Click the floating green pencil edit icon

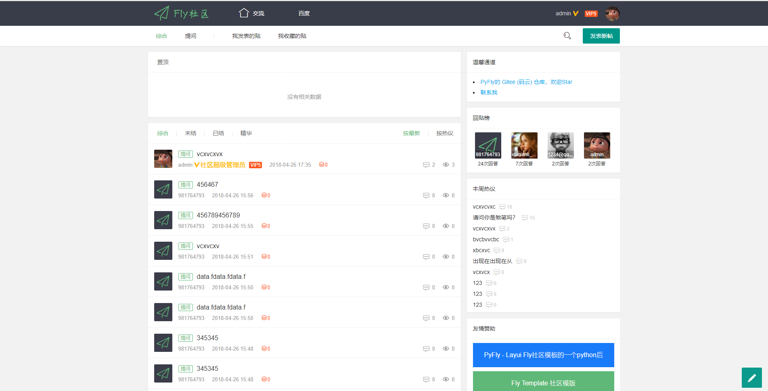751,378
